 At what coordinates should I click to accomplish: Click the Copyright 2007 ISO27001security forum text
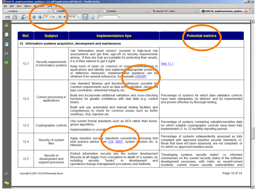pyautogui.click(x=41, y=173)
